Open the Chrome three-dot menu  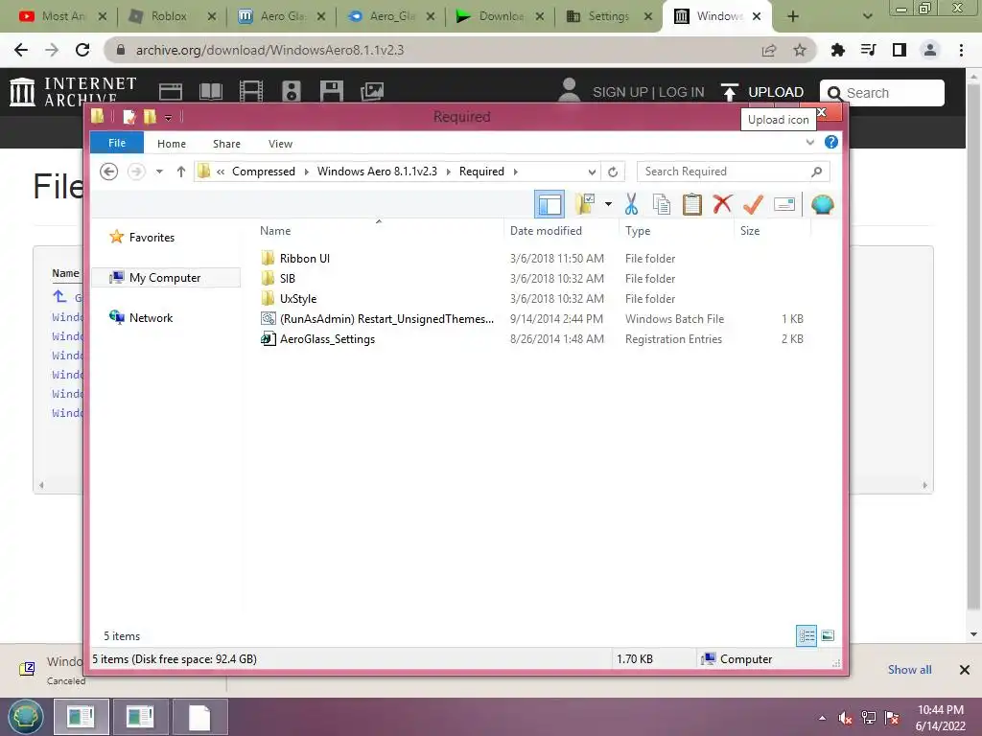pyautogui.click(x=961, y=50)
